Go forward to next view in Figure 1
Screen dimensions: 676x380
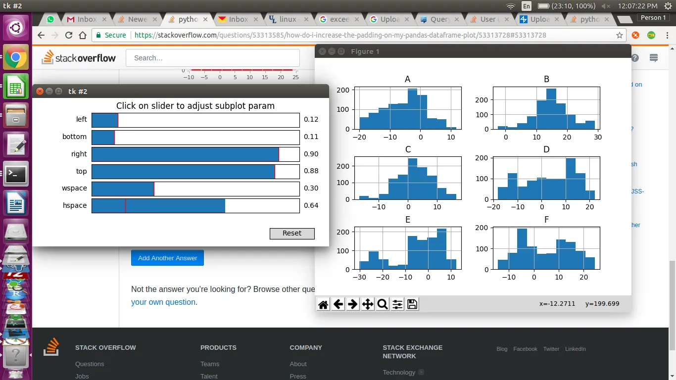tap(353, 304)
